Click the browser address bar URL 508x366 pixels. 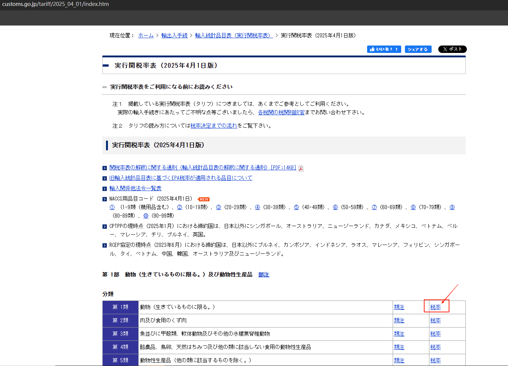click(56, 4)
